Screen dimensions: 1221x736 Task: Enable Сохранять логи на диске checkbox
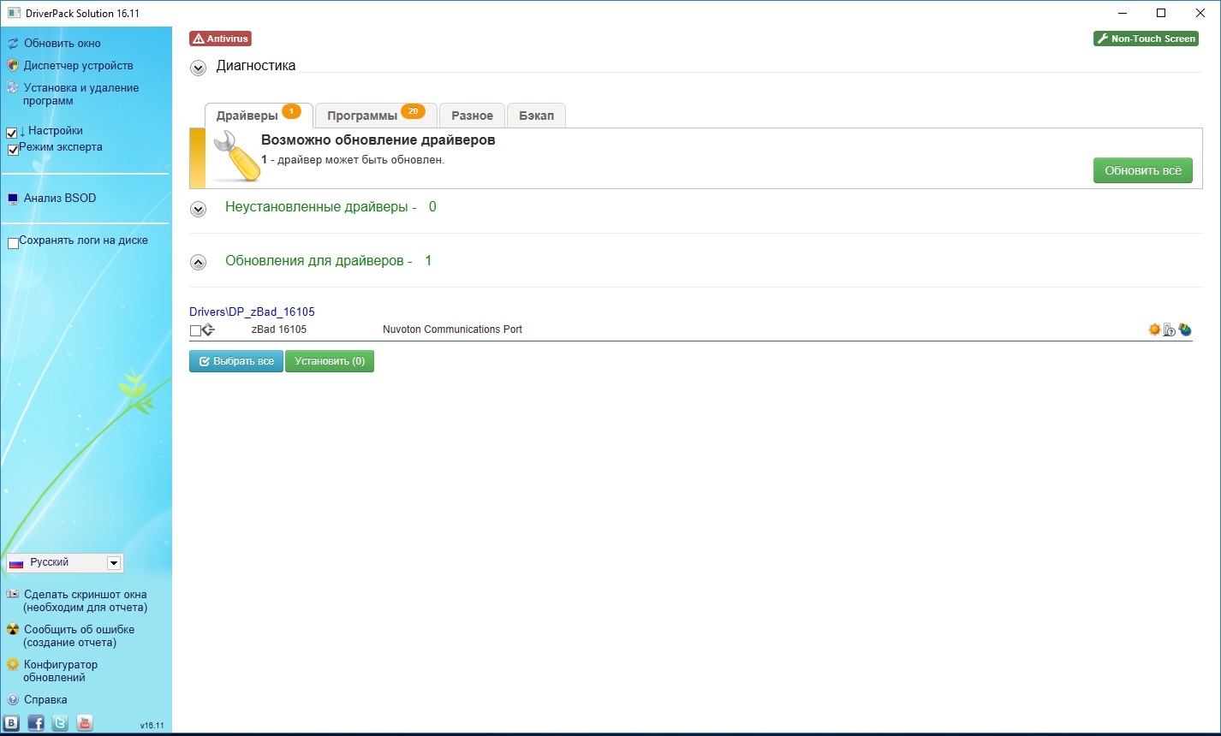click(x=14, y=243)
